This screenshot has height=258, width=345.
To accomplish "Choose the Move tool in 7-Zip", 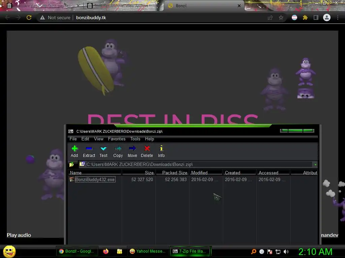I will pos(132,152).
